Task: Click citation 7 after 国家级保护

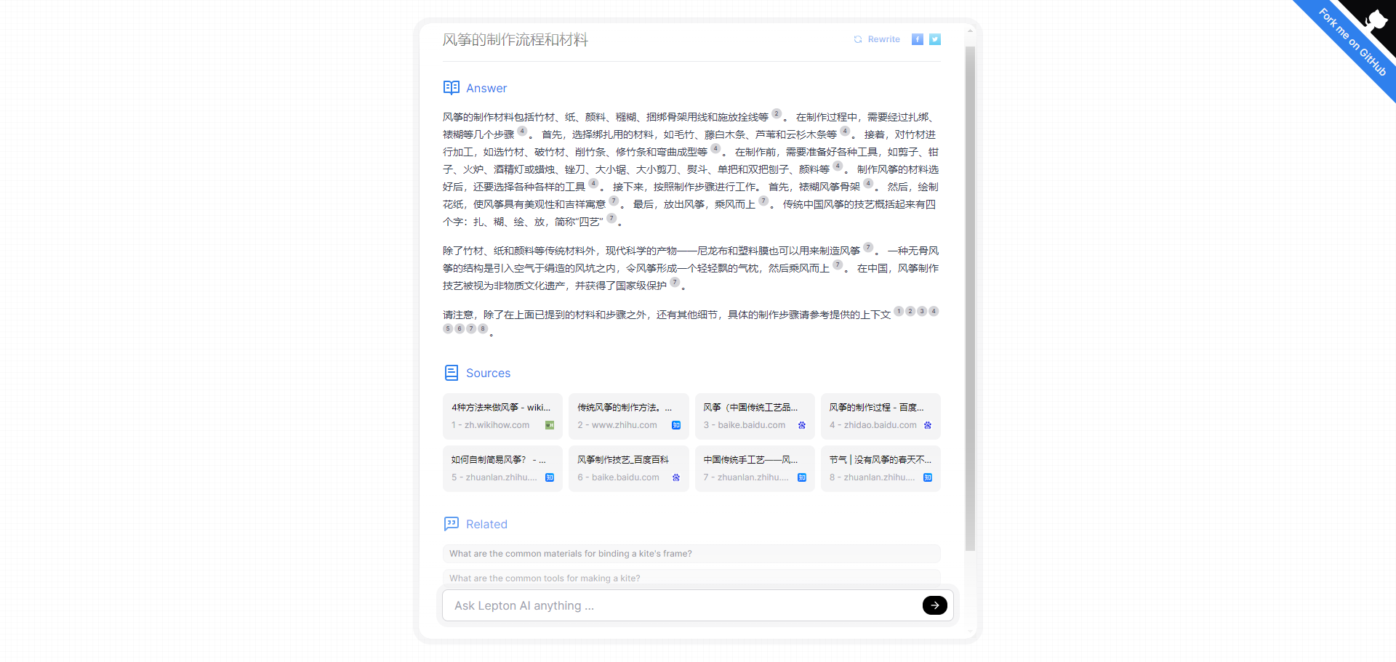Action: click(x=675, y=282)
